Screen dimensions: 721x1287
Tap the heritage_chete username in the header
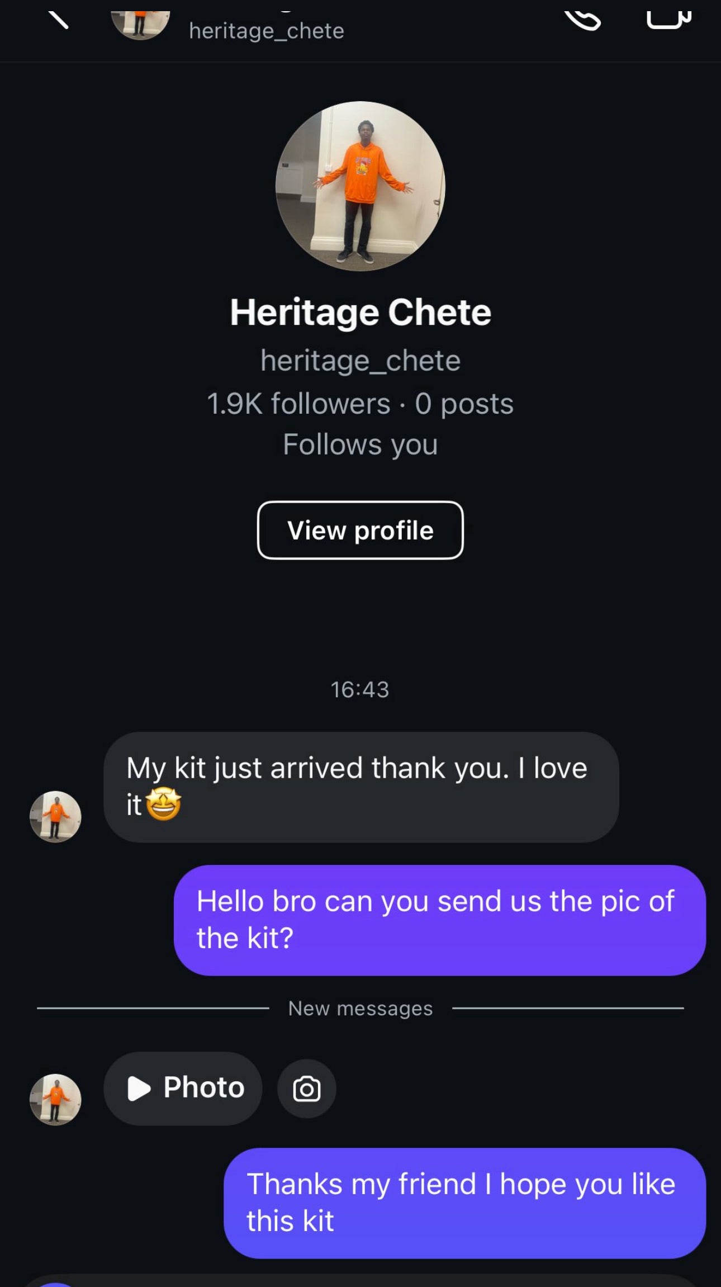(x=267, y=31)
